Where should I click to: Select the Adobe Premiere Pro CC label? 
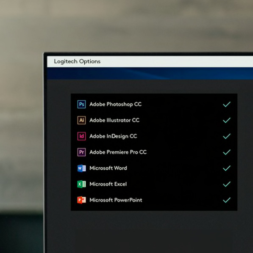(118, 152)
